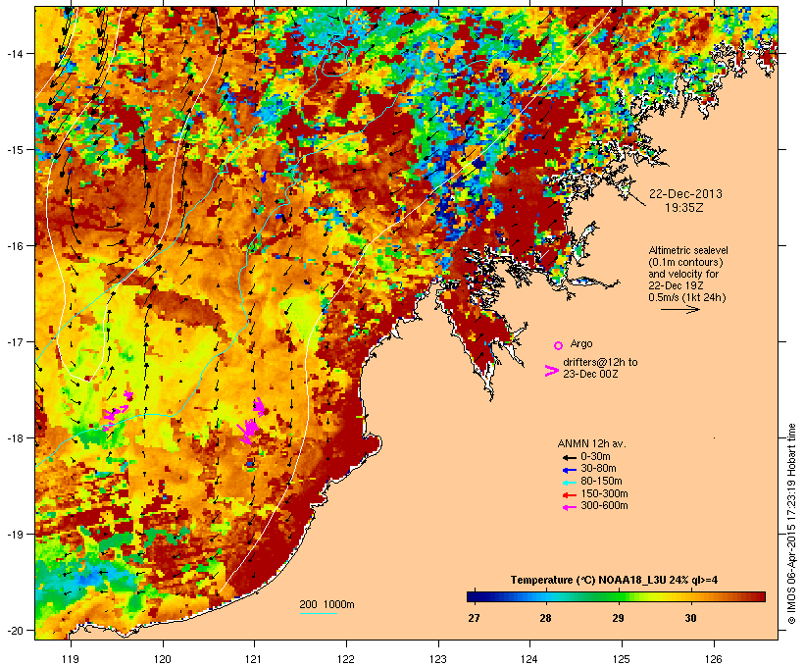804x667 pixels.
Task: Click the red 150-300m legend arrow
Action: pyautogui.click(x=569, y=495)
